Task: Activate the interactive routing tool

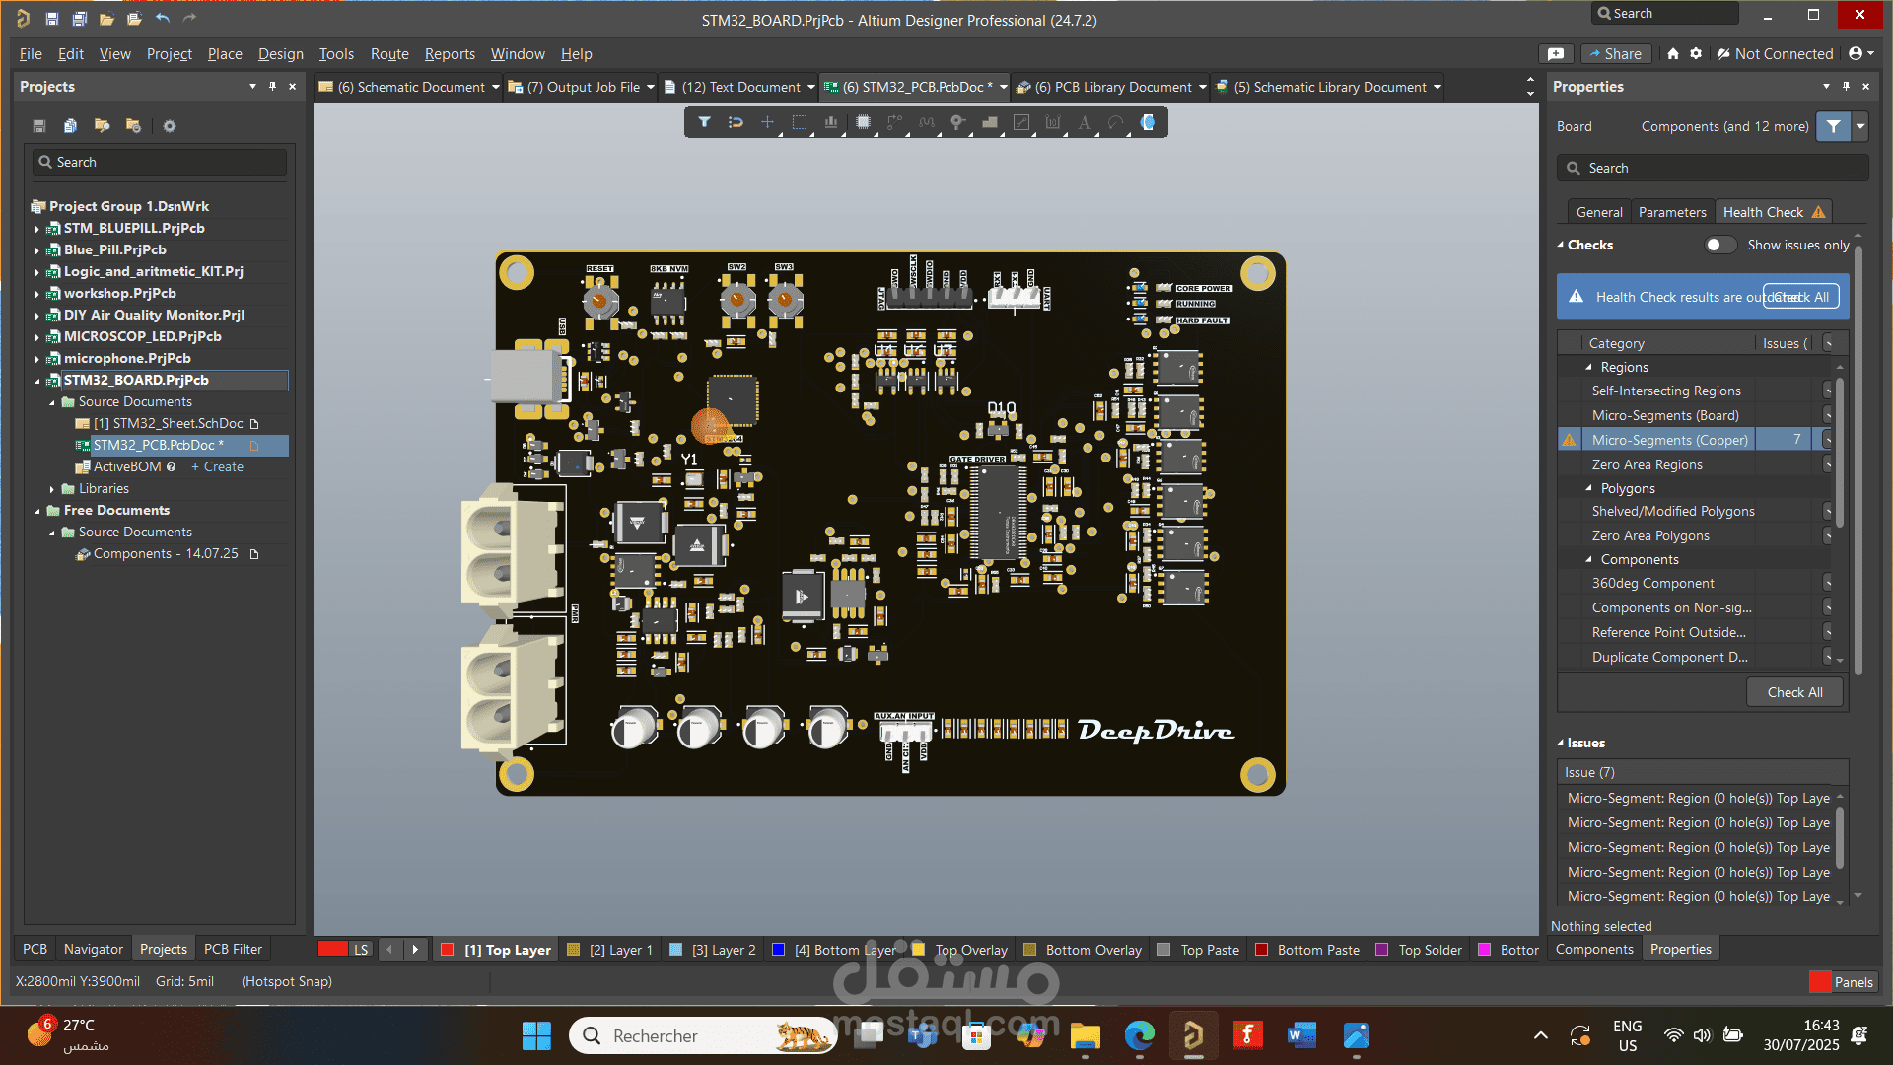Action: point(894,122)
